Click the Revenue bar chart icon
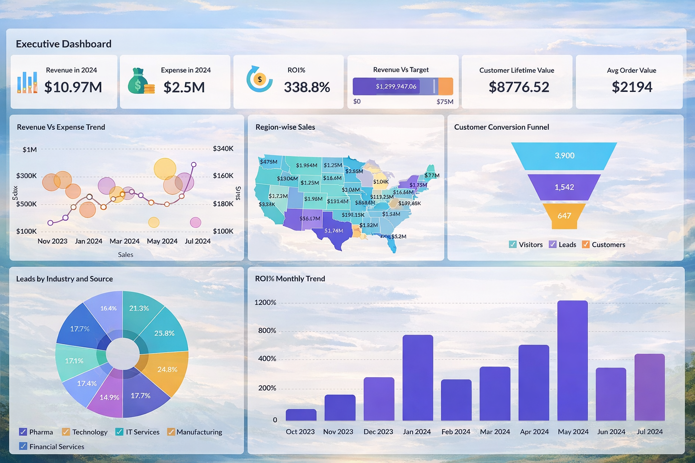This screenshot has height=463, width=695. coord(27,82)
